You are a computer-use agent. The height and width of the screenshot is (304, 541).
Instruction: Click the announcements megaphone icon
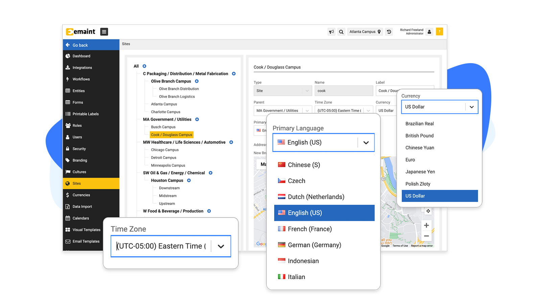[x=331, y=32]
